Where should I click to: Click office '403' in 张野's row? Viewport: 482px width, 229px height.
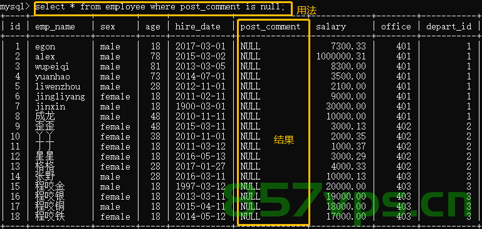(403, 176)
